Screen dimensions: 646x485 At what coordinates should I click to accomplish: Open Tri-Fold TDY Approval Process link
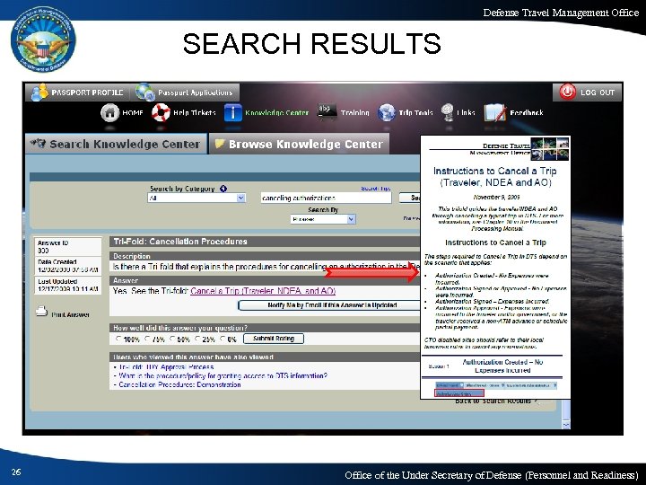coord(166,367)
